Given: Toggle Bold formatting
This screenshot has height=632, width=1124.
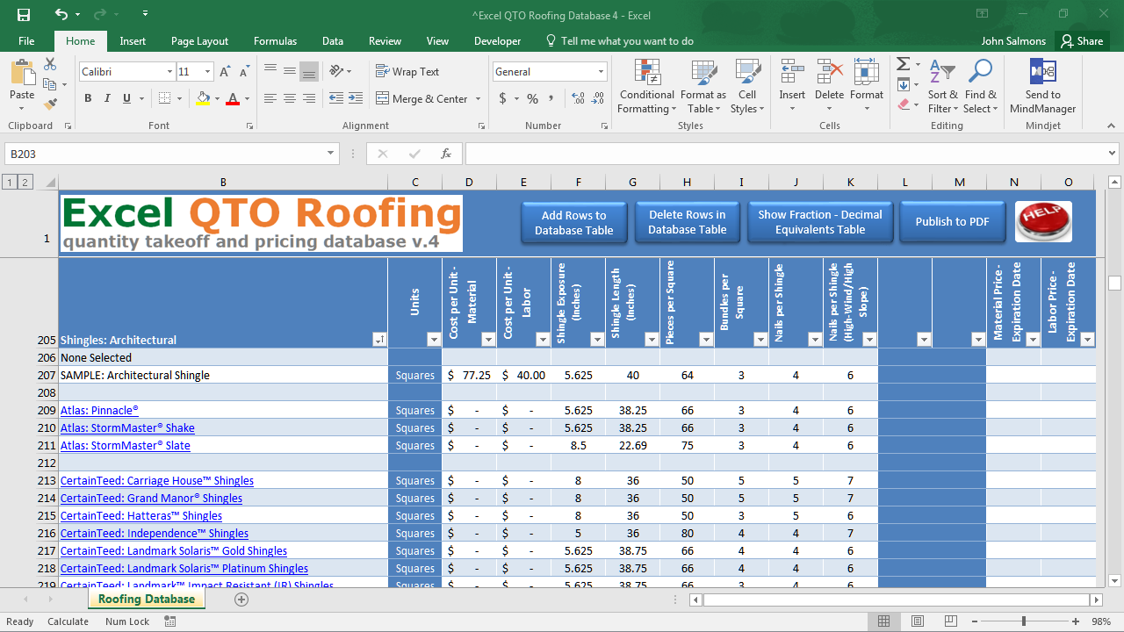Looking at the screenshot, I should click(x=88, y=98).
